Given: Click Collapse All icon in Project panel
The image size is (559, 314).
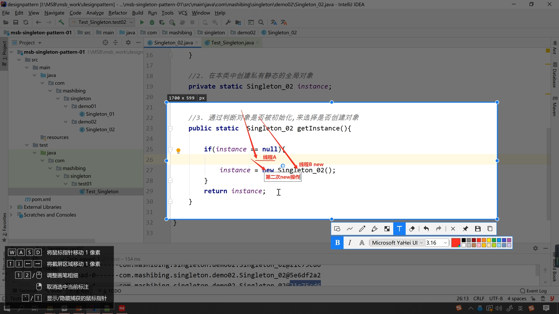Looking at the screenshot, I should [x=116, y=43].
